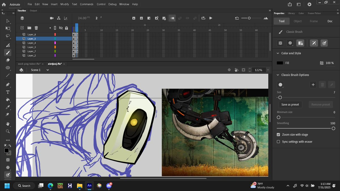Select the Text tool
This screenshot has width=340, height=191.
click(8, 92)
